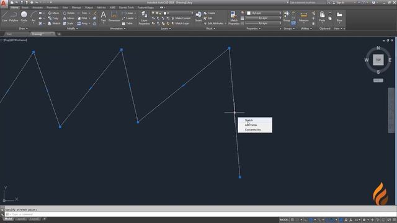The height and width of the screenshot is (223, 397).
Task: Click the N compass direction on ViewCube
Action: (x=378, y=48)
